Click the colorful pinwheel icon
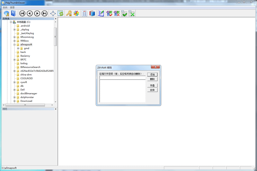This screenshot has width=257, height=171. tap(76, 13)
